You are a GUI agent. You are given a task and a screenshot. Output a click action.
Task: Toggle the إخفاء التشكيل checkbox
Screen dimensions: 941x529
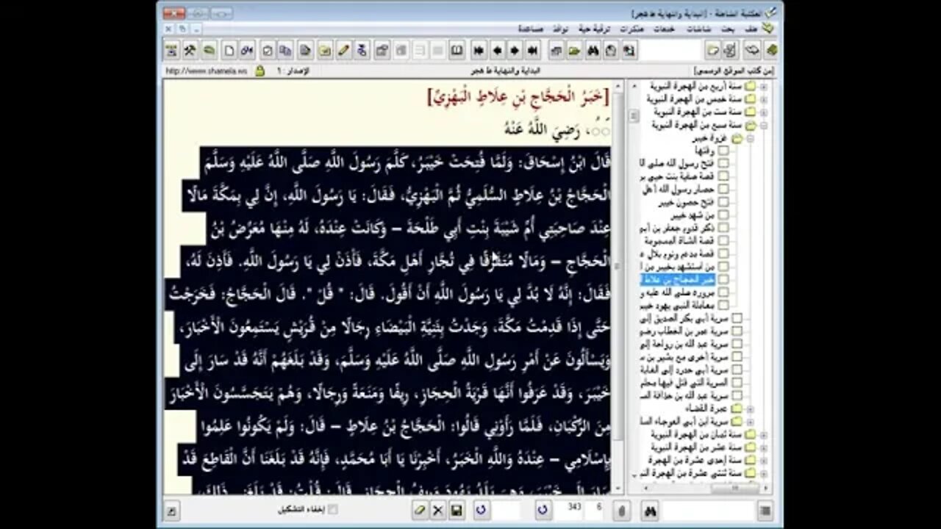(x=332, y=509)
